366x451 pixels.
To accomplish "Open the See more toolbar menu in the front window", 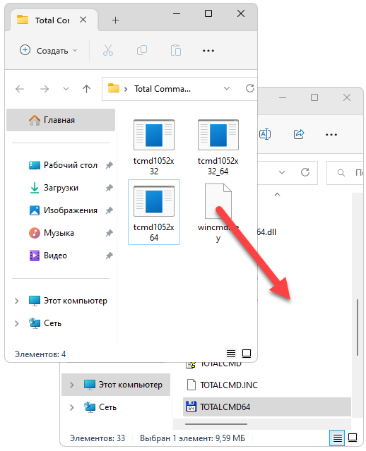I will pyautogui.click(x=208, y=51).
